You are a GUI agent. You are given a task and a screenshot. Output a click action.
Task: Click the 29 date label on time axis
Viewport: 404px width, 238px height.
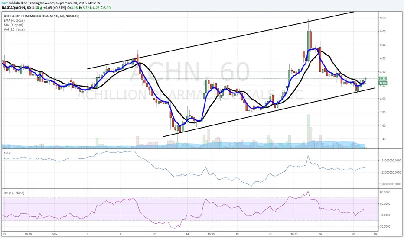pyautogui.click(x=4, y=234)
